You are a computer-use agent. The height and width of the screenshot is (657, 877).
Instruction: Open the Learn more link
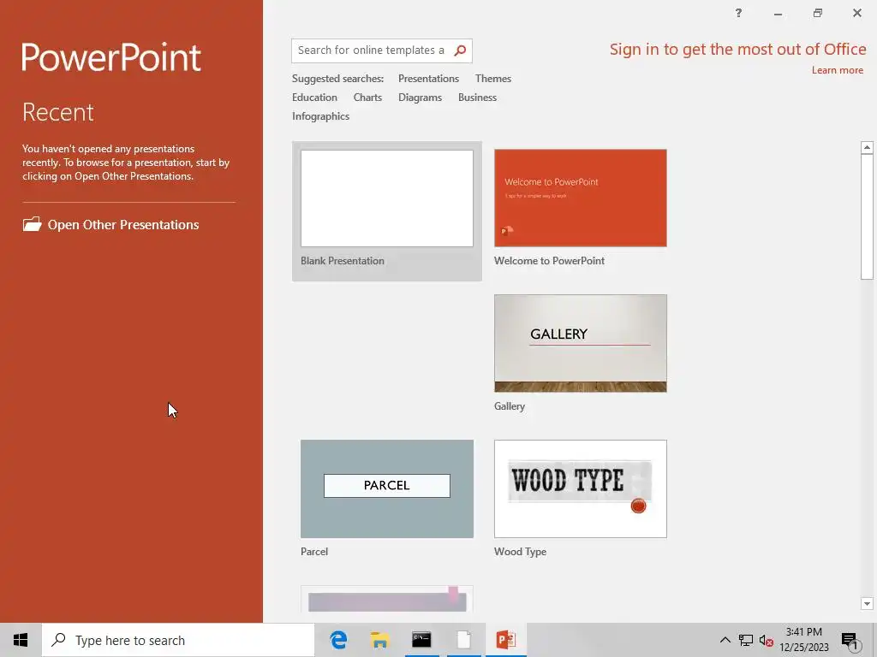pyautogui.click(x=838, y=70)
